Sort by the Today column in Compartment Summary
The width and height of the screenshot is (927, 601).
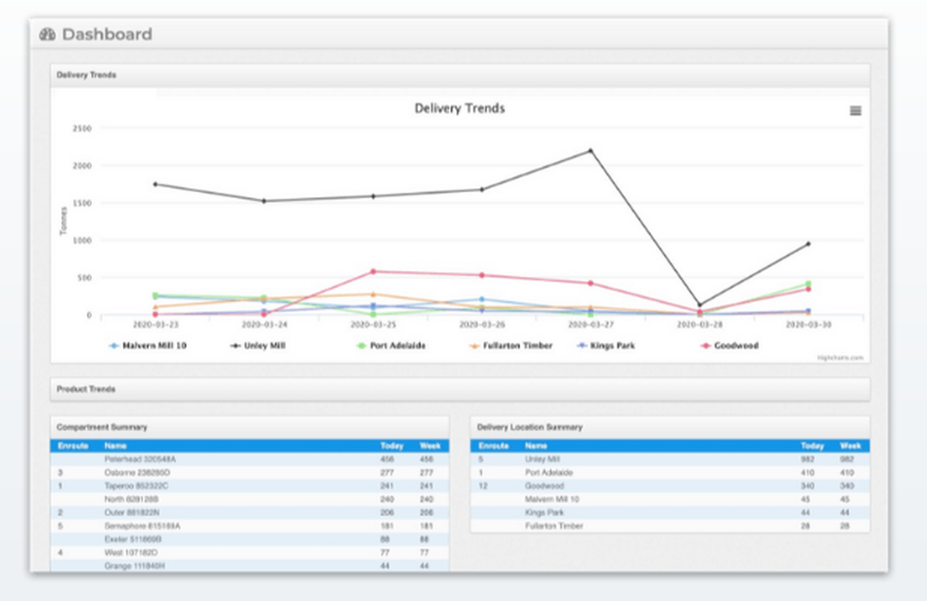click(x=393, y=445)
